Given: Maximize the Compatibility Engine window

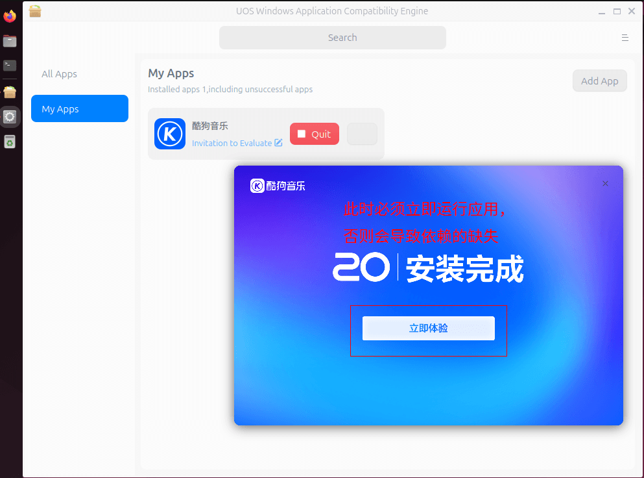Looking at the screenshot, I should [x=617, y=12].
